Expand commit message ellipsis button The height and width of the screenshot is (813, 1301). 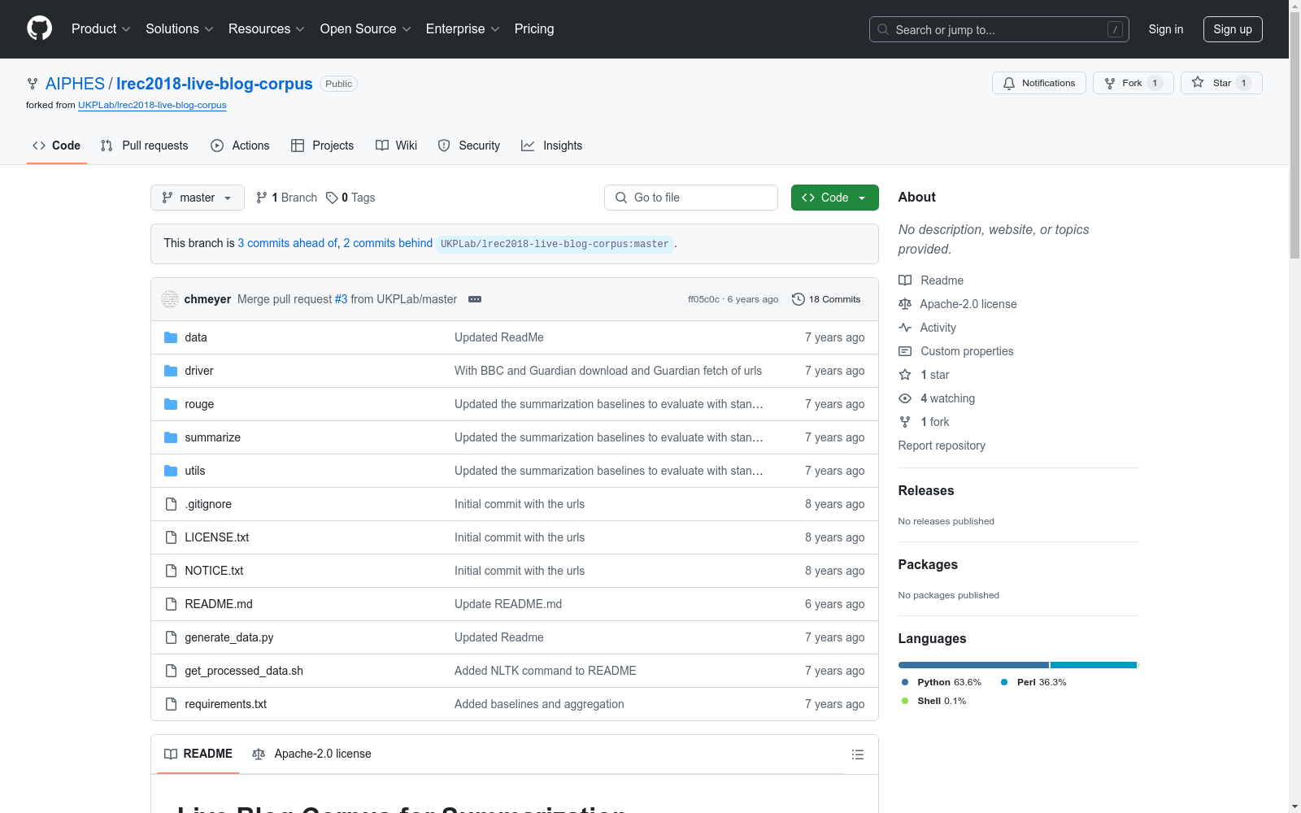tap(475, 299)
